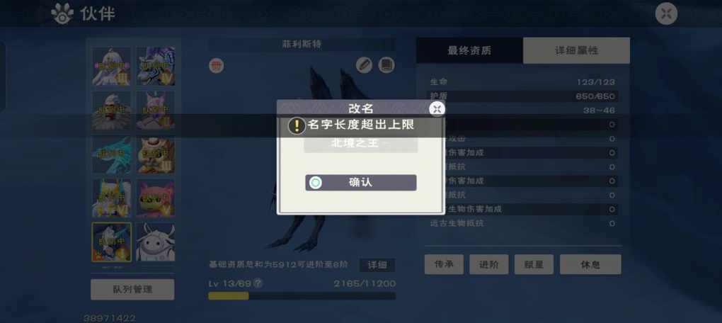Click the question mark beside Lv 13/69
Image resolution: width=722 pixels, height=323 pixels.
tap(258, 283)
